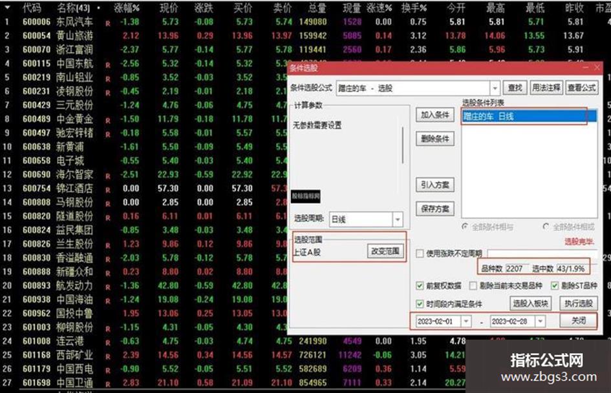Open end date 2023-02-28 picker
This screenshot has width=611, height=393.
click(540, 321)
